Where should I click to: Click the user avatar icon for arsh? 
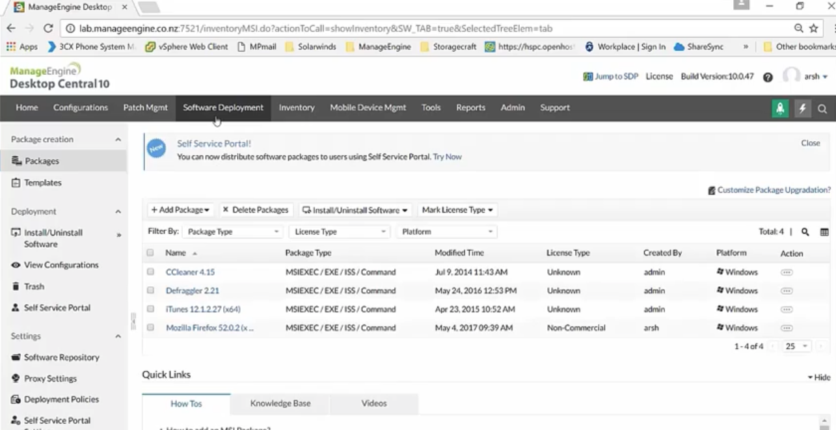(791, 76)
